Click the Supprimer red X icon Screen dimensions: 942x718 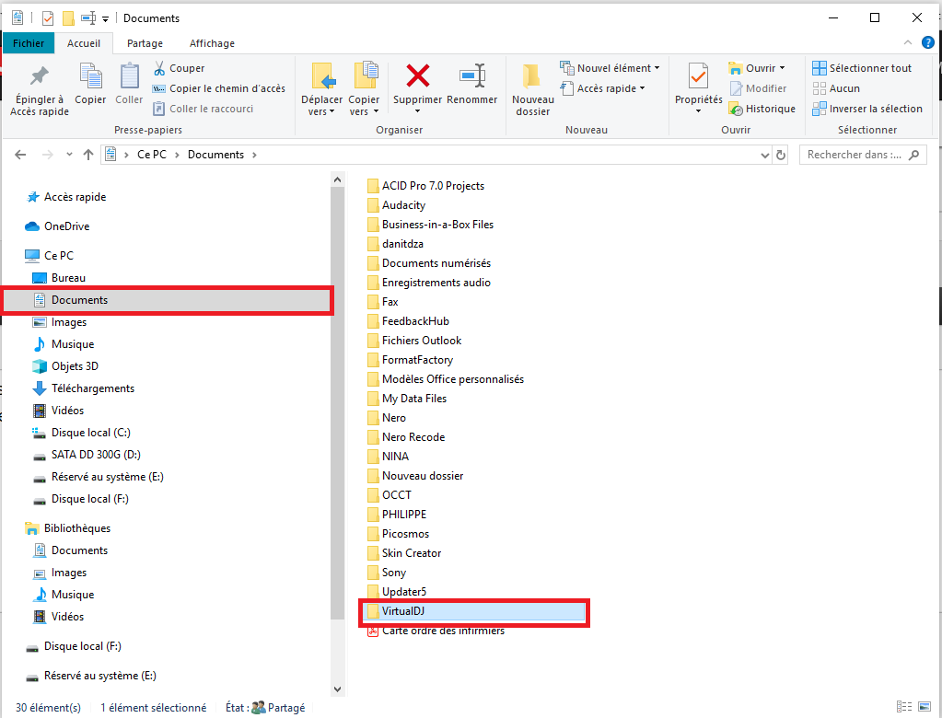point(418,76)
